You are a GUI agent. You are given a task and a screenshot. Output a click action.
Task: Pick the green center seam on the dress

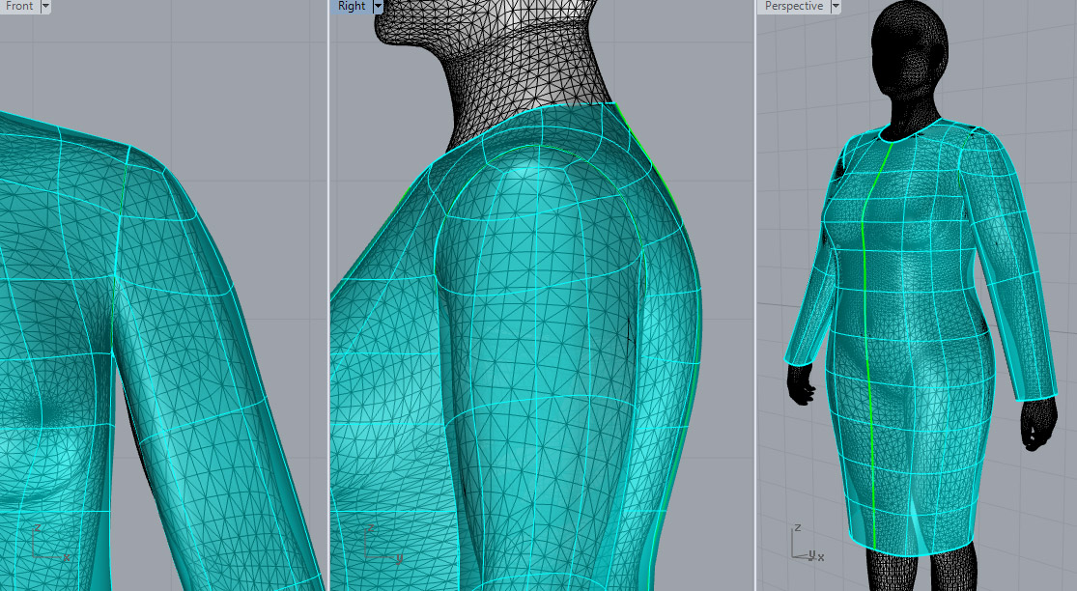pyautogui.click(x=864, y=338)
